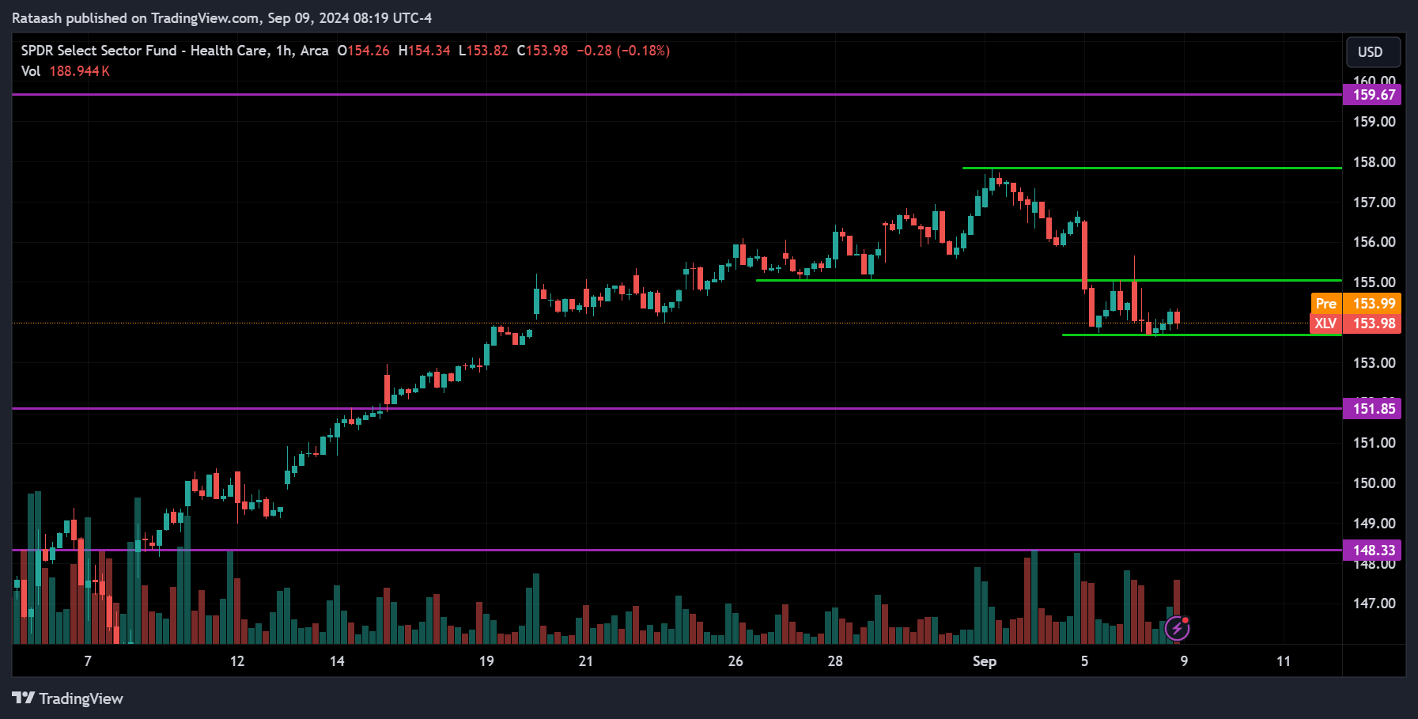Click 153.00 on the price axis
Screen dimensions: 1418x719
pos(1375,363)
